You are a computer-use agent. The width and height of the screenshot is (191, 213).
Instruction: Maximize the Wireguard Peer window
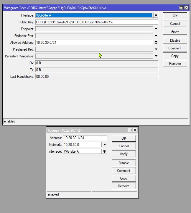point(181,8)
